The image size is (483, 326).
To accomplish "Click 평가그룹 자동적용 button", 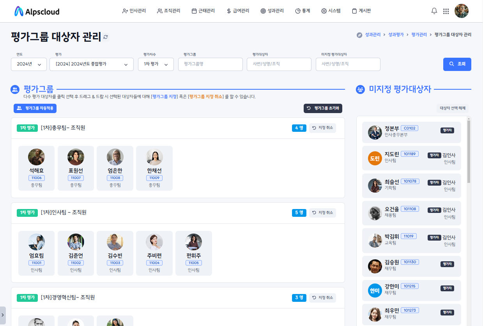I will pos(35,108).
